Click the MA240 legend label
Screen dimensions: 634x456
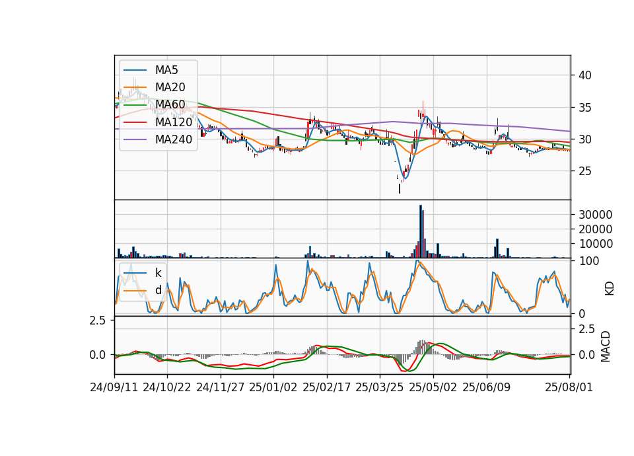coord(174,139)
